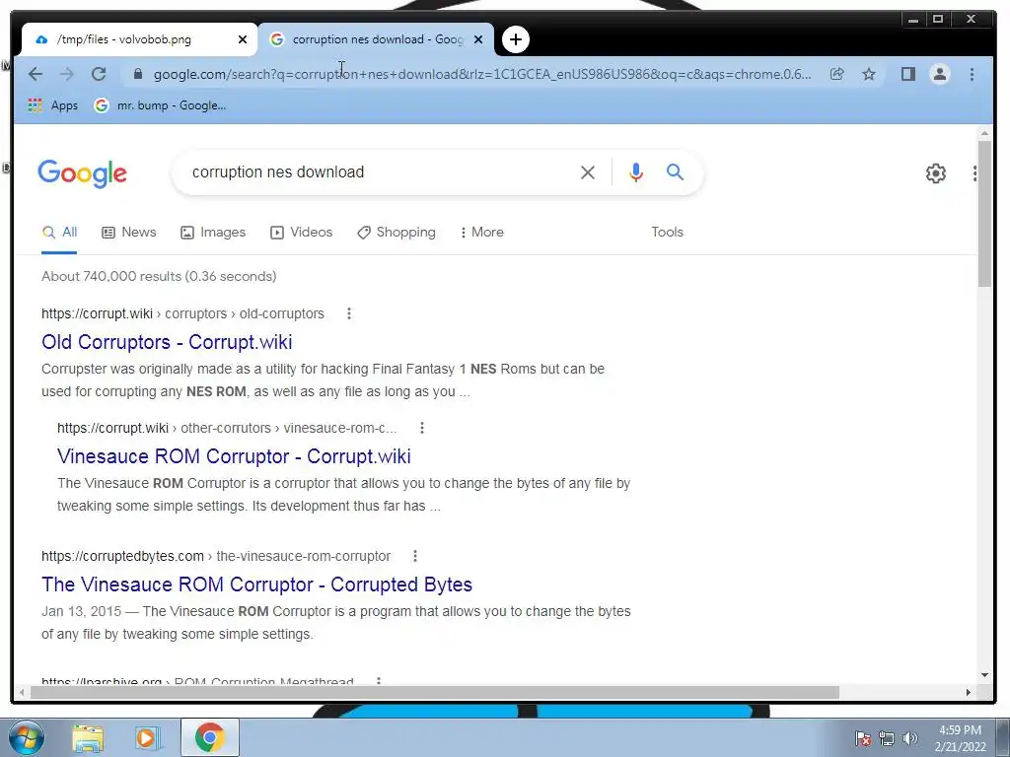The image size is (1010, 757).
Task: Switch to News results
Action: pos(129,233)
